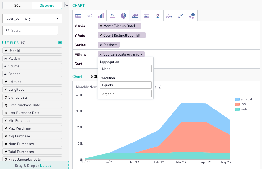Image resolution: width=262 pixels, height=169 pixels.
Task: Open the Aggregation dropdown showing None
Action: click(125, 69)
